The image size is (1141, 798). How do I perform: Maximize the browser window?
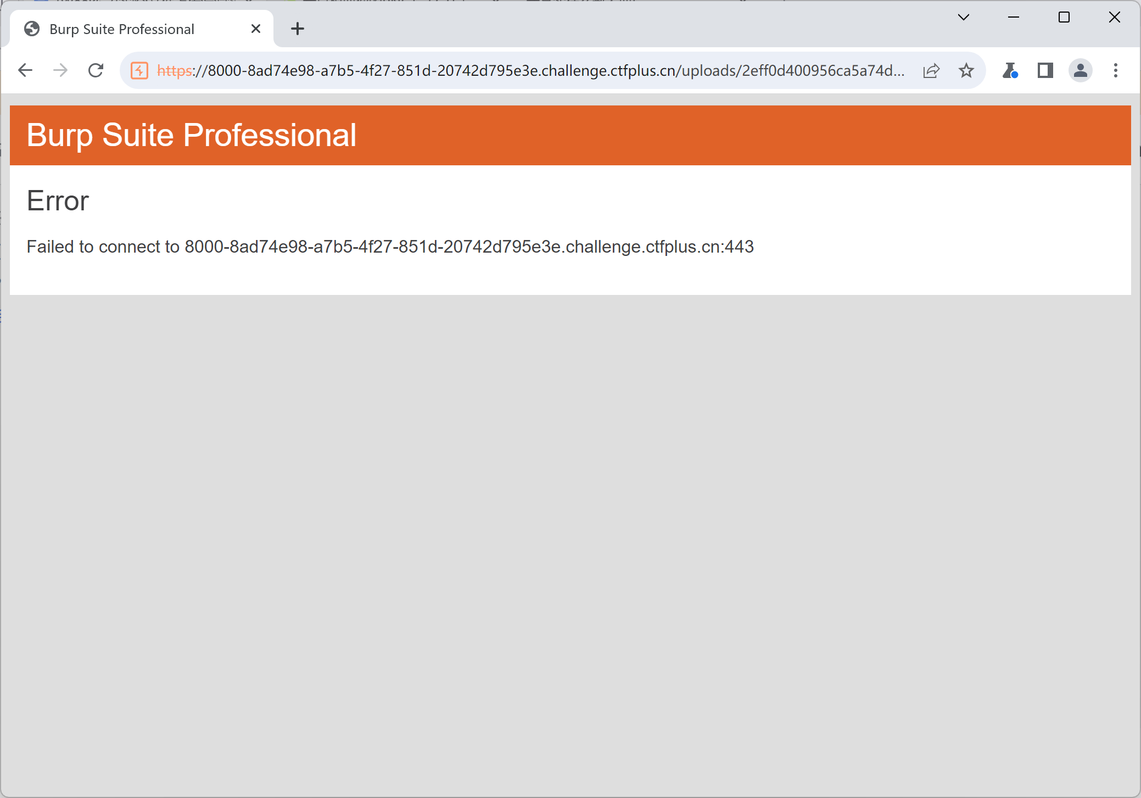pos(1064,18)
